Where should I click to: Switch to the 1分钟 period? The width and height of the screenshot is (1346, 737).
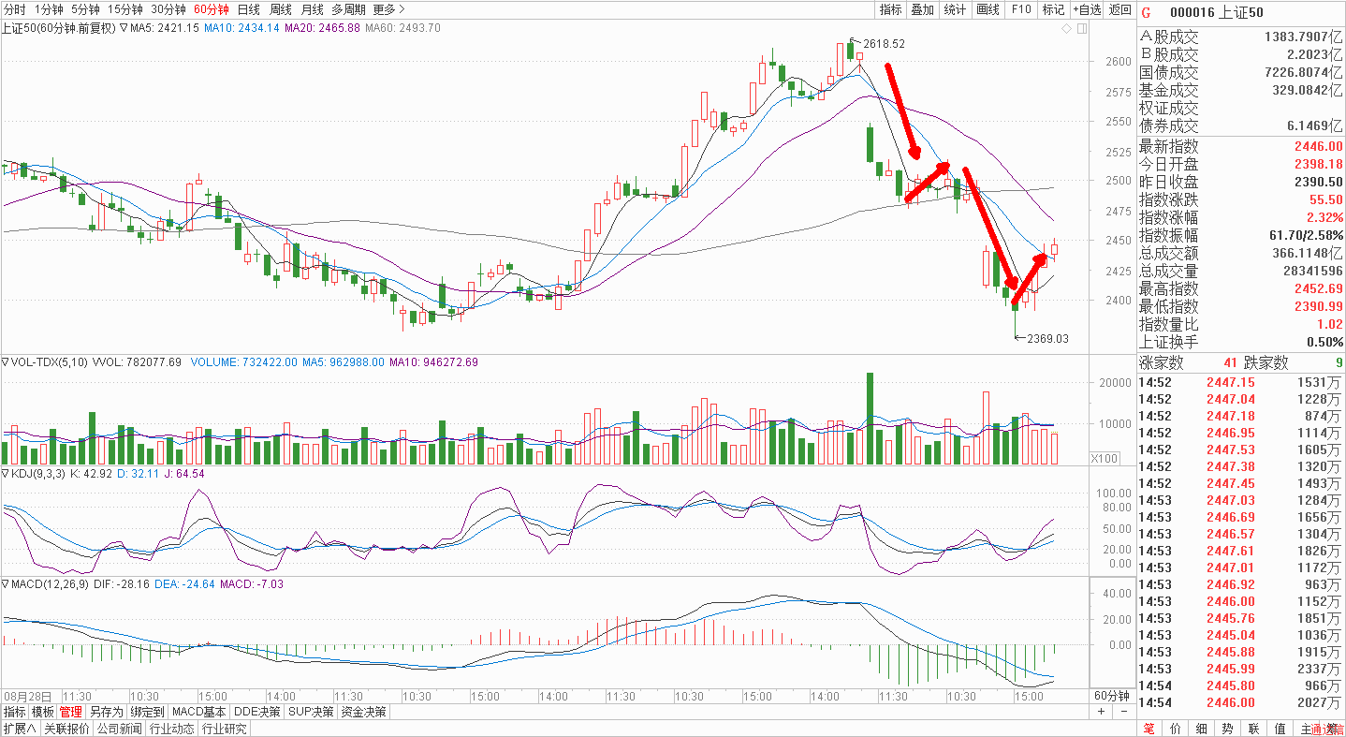tap(49, 9)
